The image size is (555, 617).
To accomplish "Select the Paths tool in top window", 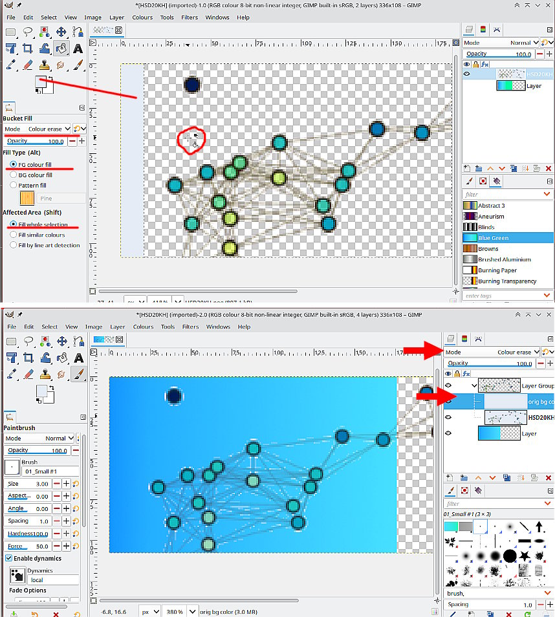I will point(78,32).
